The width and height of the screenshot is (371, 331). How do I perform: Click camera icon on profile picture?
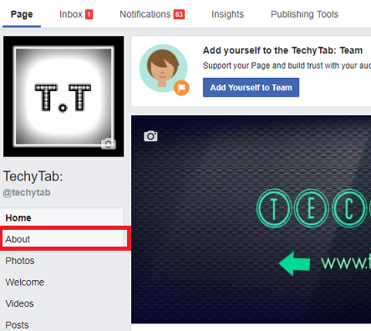[109, 144]
